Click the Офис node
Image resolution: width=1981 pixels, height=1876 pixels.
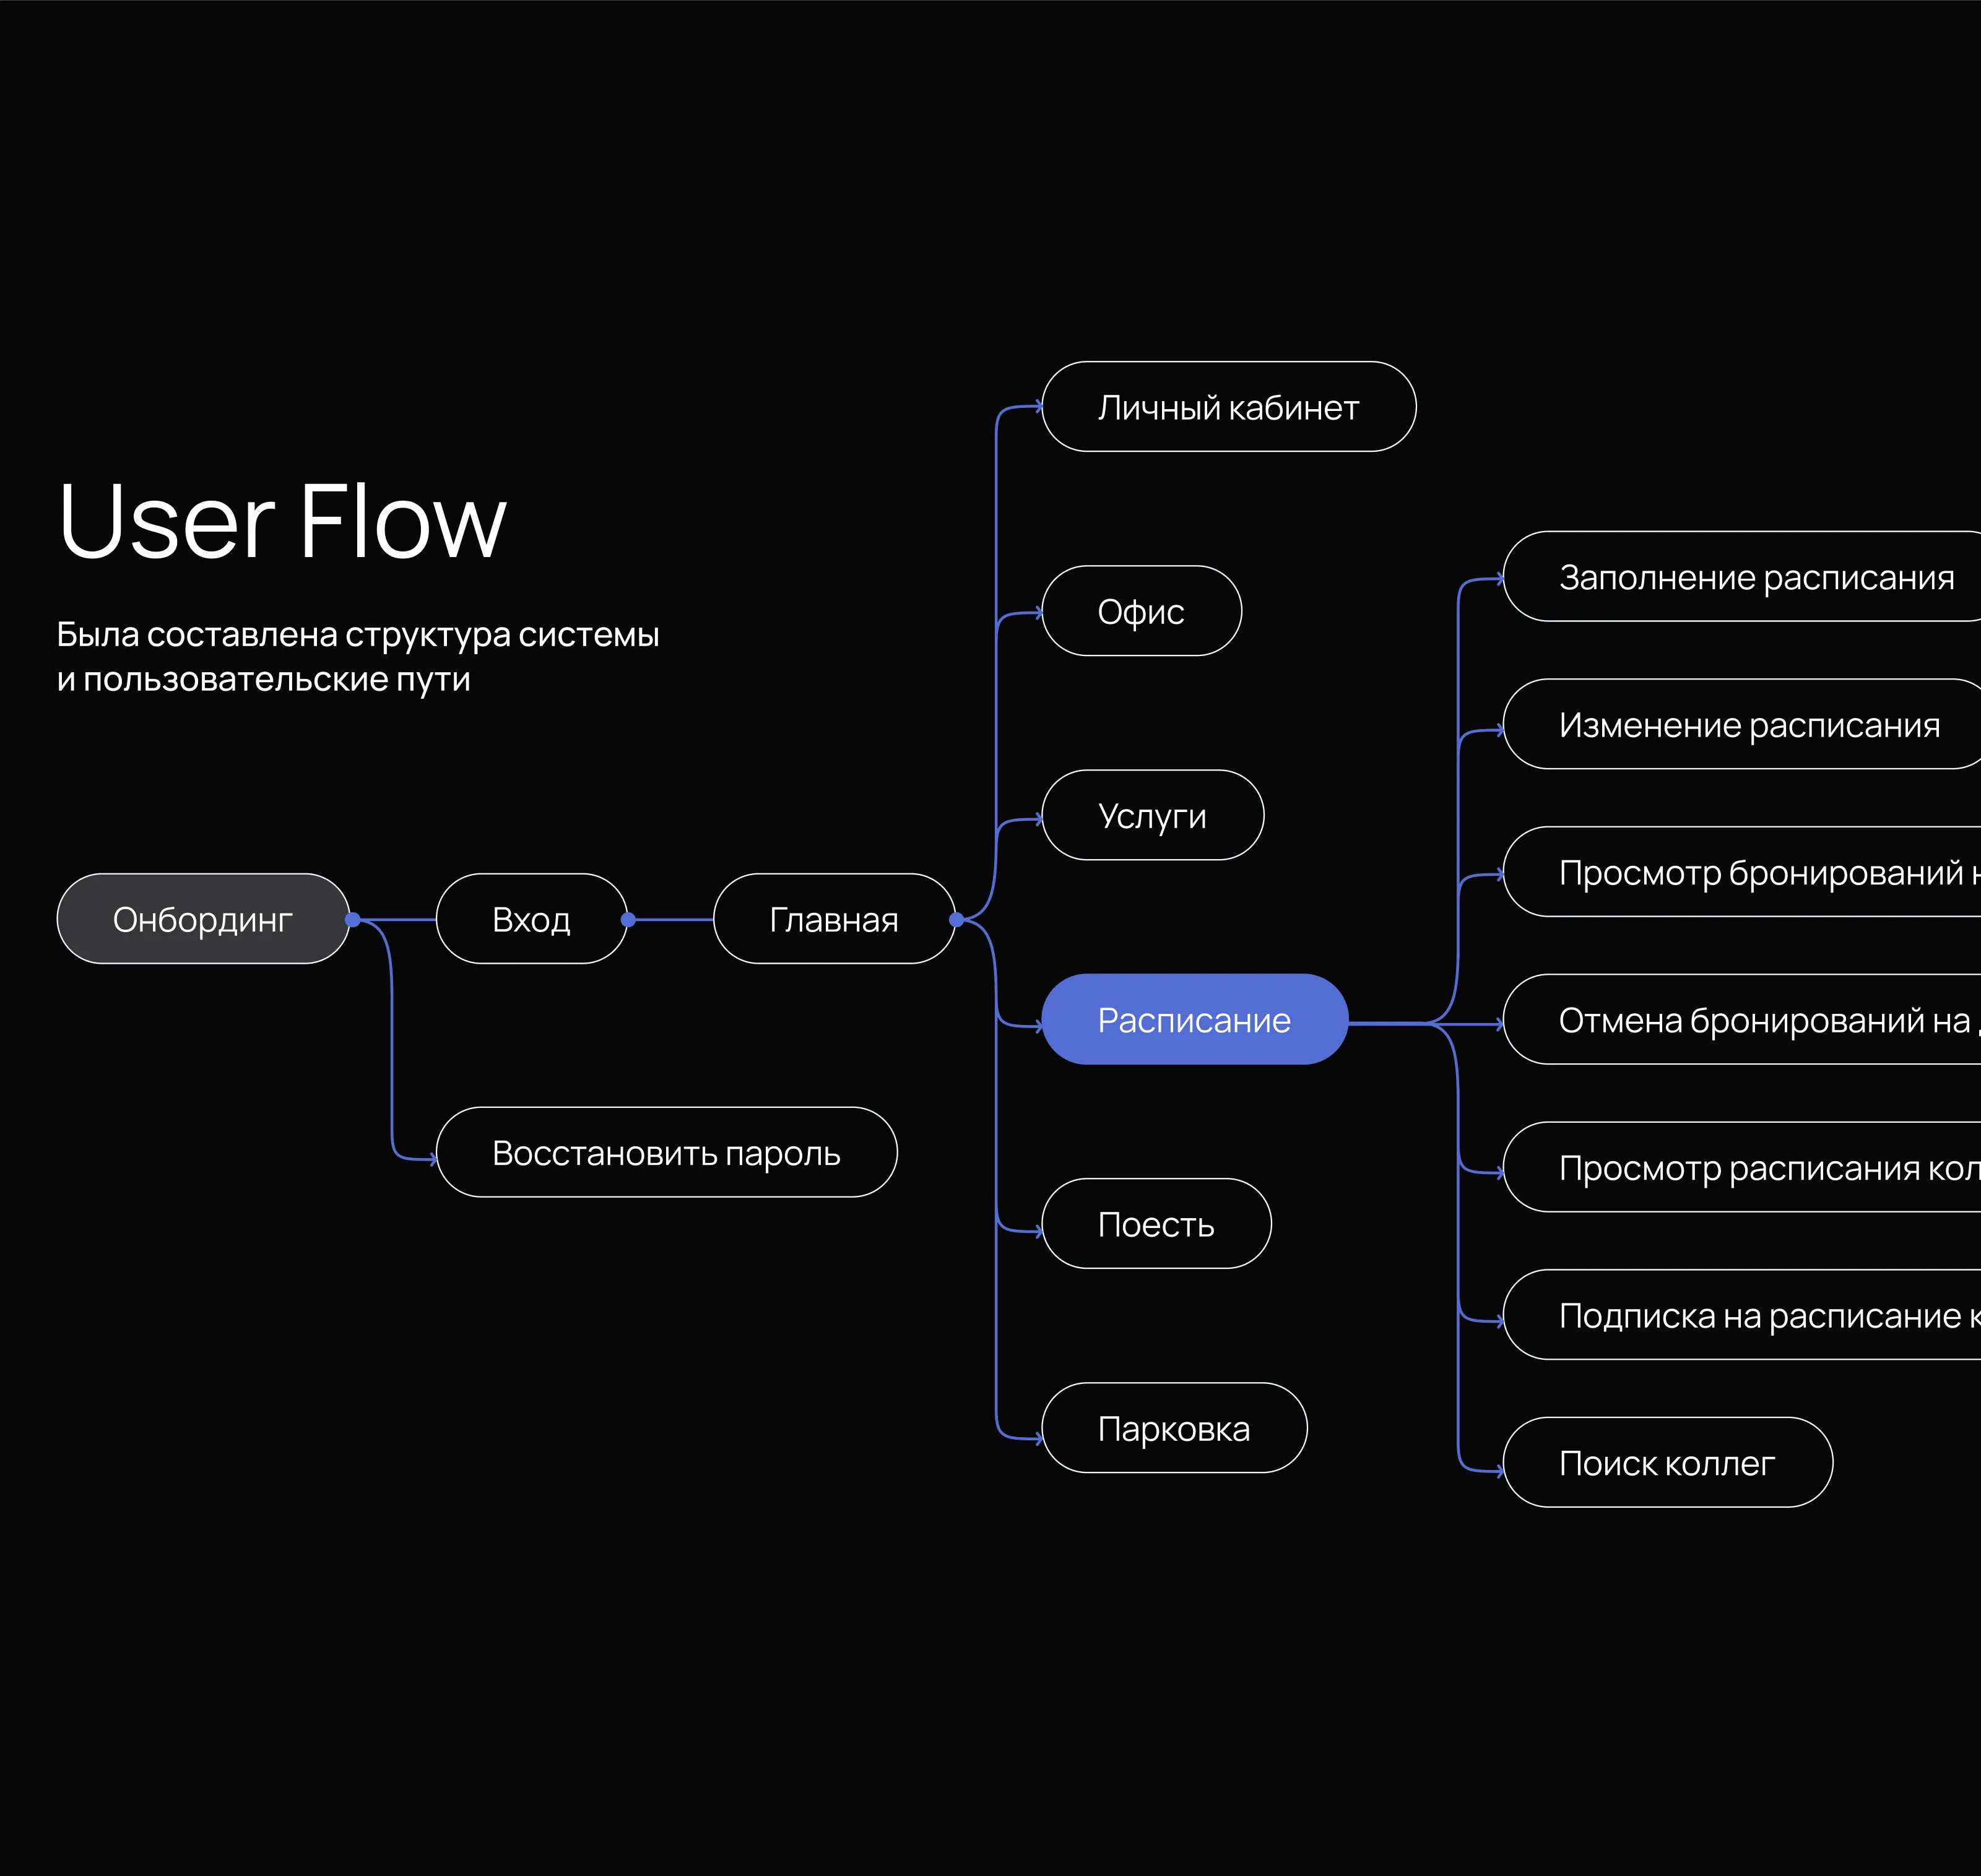click(1141, 611)
